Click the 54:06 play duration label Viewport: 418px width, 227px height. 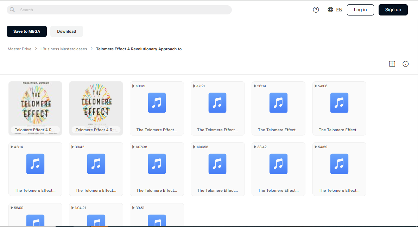[321, 86]
